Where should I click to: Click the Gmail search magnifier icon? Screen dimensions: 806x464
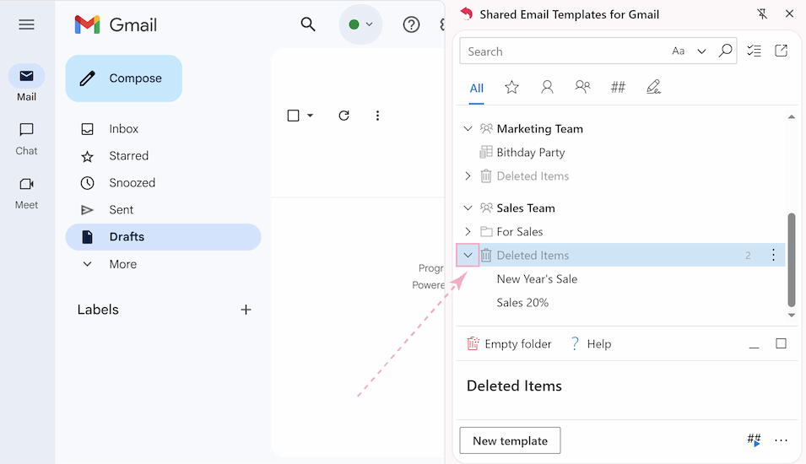tap(308, 24)
